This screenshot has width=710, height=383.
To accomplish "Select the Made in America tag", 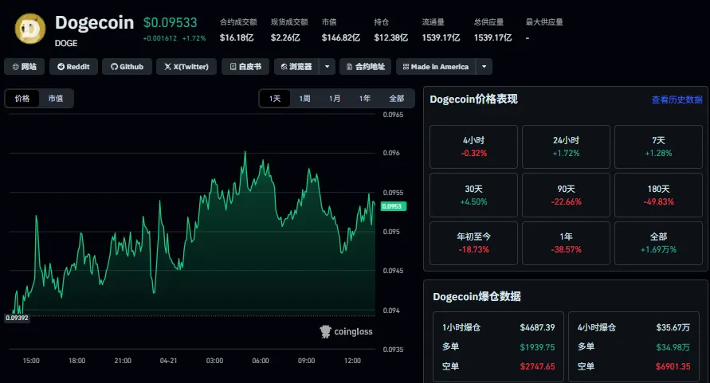I will coord(436,67).
